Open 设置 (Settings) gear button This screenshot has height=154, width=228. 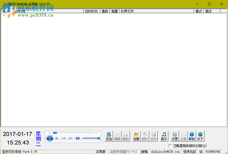tap(175, 136)
